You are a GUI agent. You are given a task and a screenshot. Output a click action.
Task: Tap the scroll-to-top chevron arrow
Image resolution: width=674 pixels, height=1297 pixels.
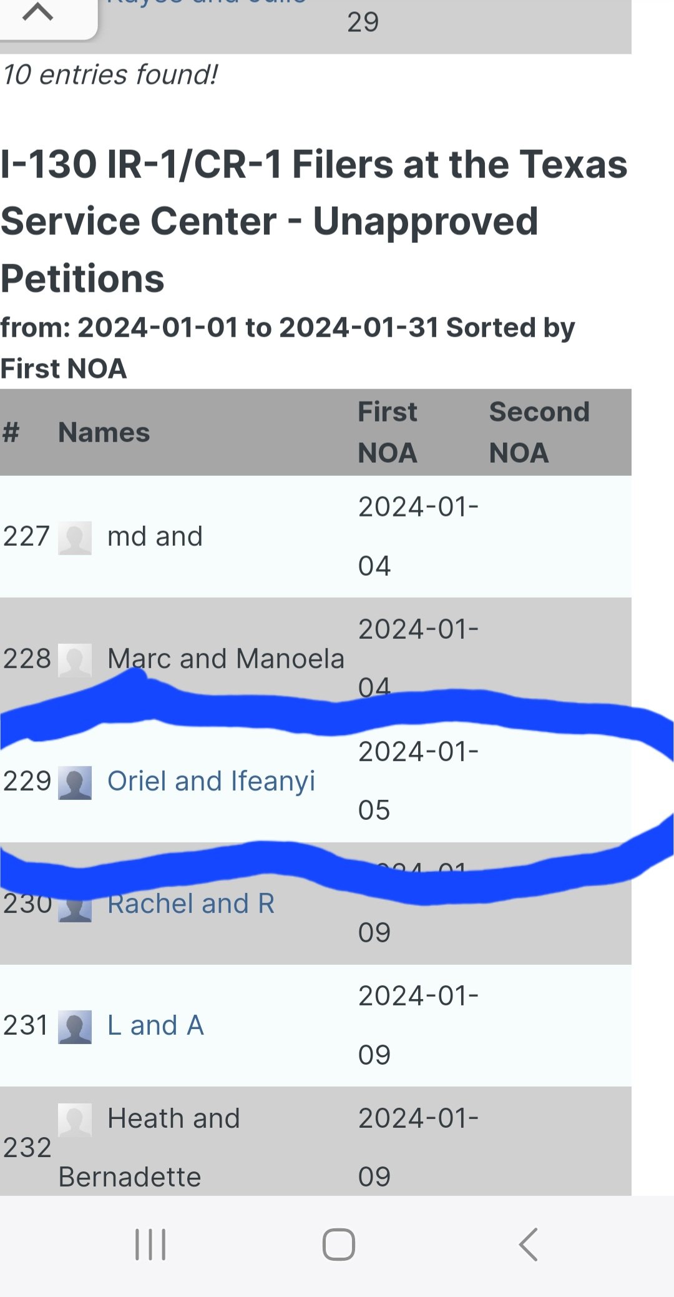click(x=37, y=12)
